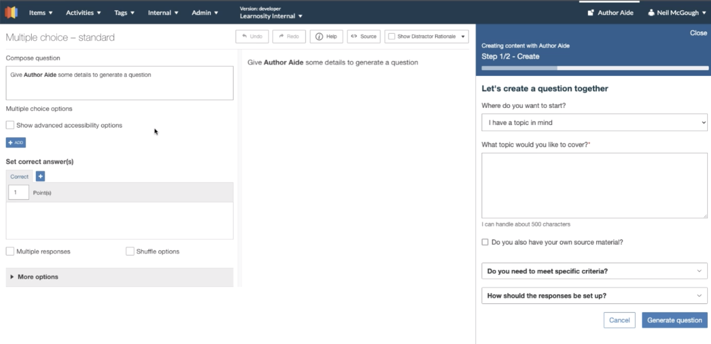Add an alternate answer with the plus tab
This screenshot has width=711, height=344.
[40, 176]
